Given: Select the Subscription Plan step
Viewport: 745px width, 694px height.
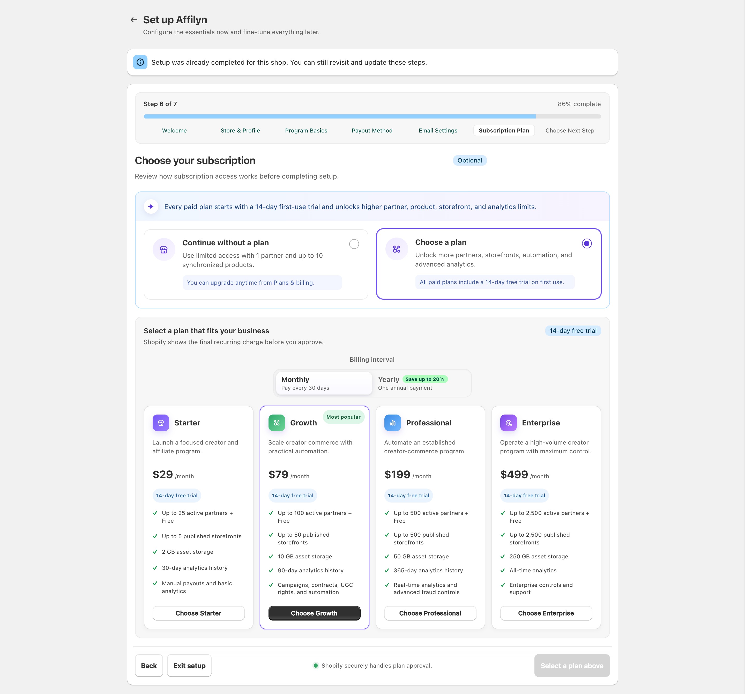Looking at the screenshot, I should [504, 130].
